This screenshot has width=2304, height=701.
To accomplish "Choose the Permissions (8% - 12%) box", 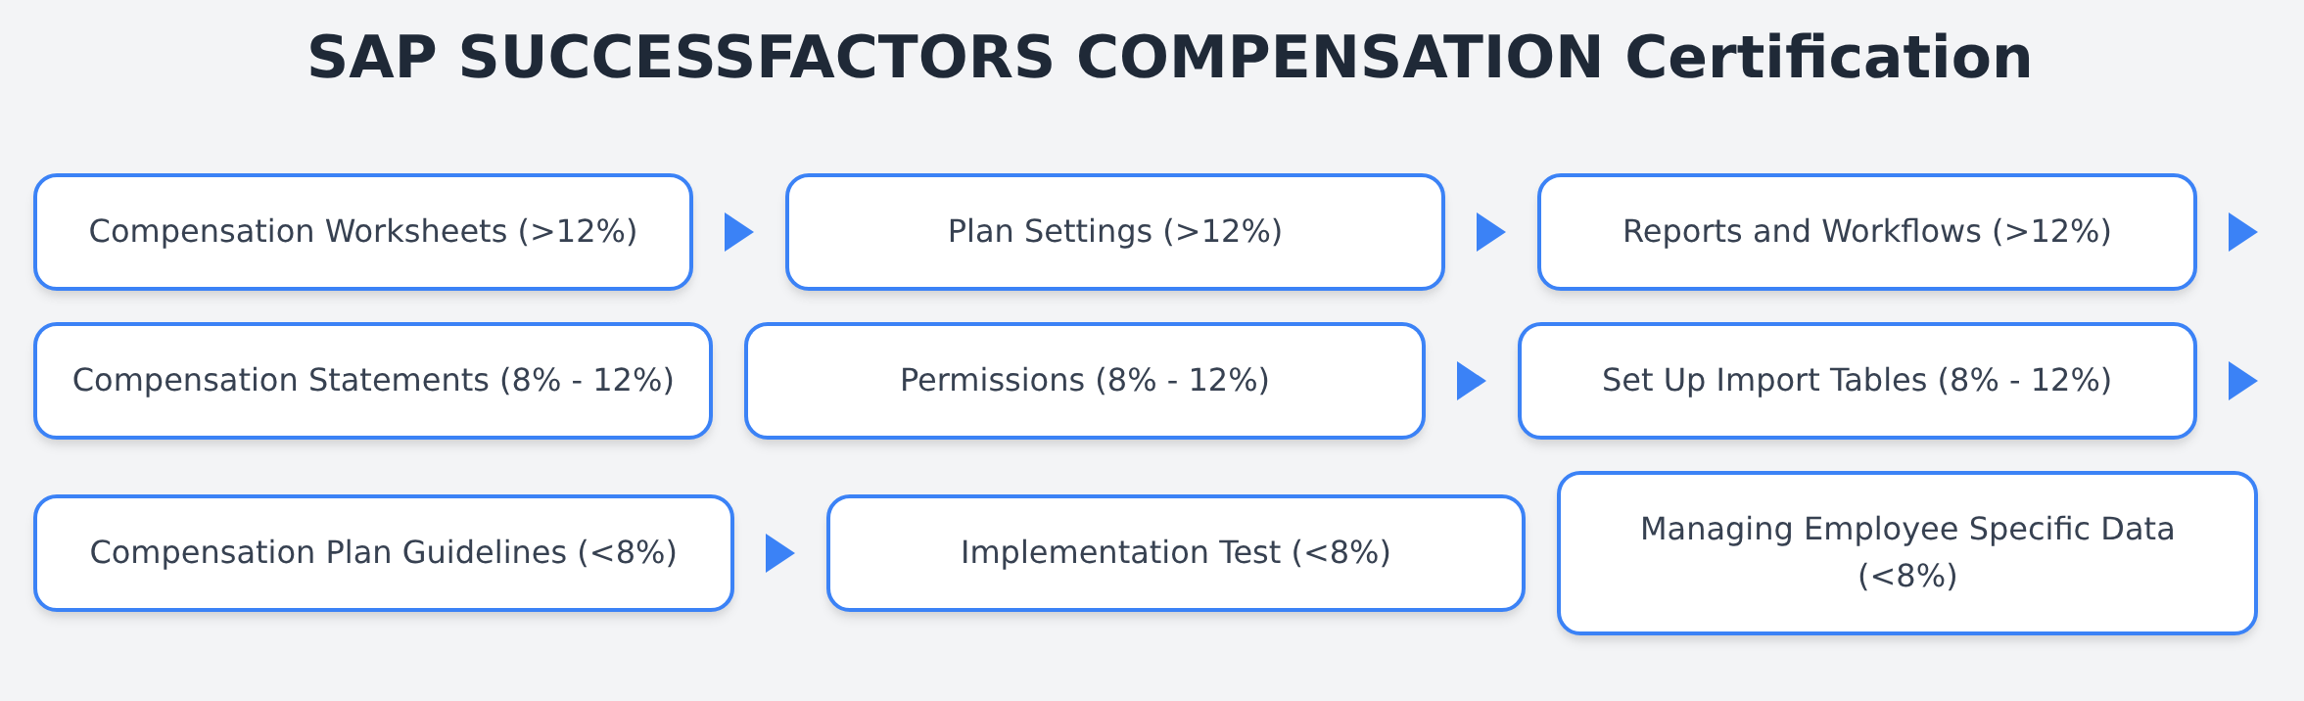I will (1085, 381).
